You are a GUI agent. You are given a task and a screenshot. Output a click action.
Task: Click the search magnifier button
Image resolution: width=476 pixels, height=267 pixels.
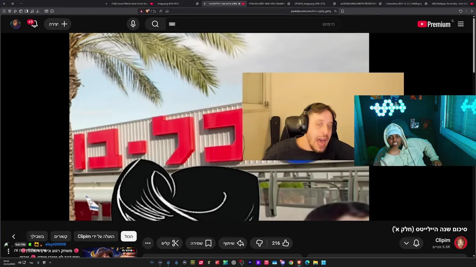pos(155,24)
